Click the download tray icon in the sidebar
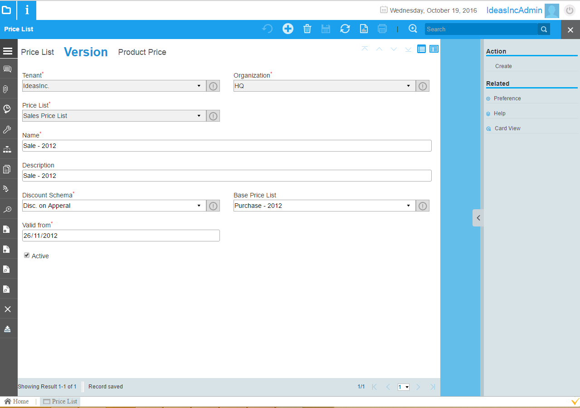580x408 pixels. point(7,329)
